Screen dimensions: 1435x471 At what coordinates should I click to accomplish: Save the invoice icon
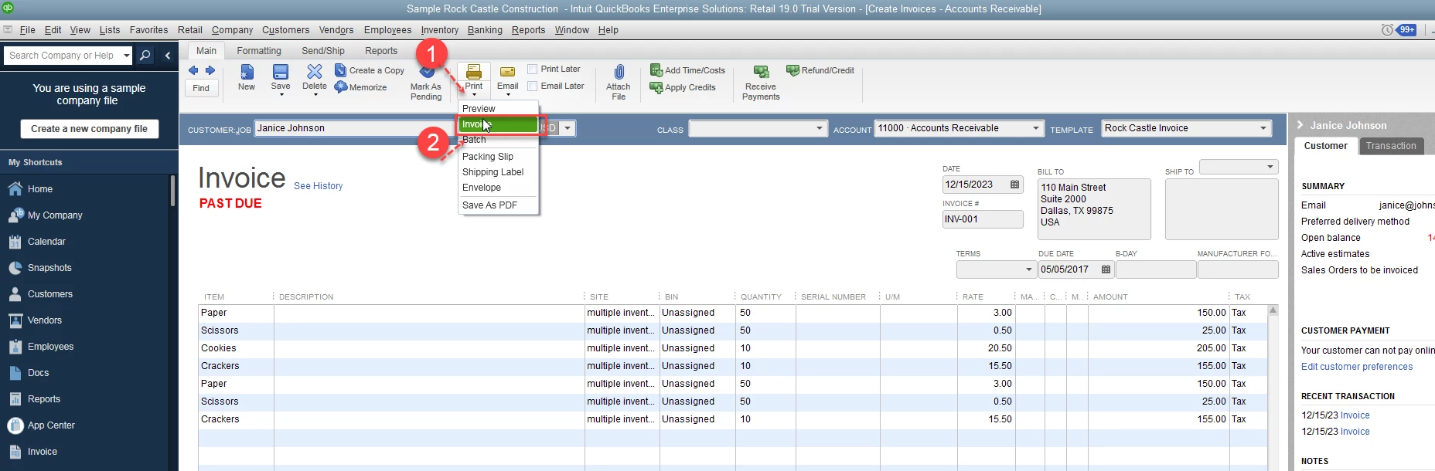click(x=281, y=72)
